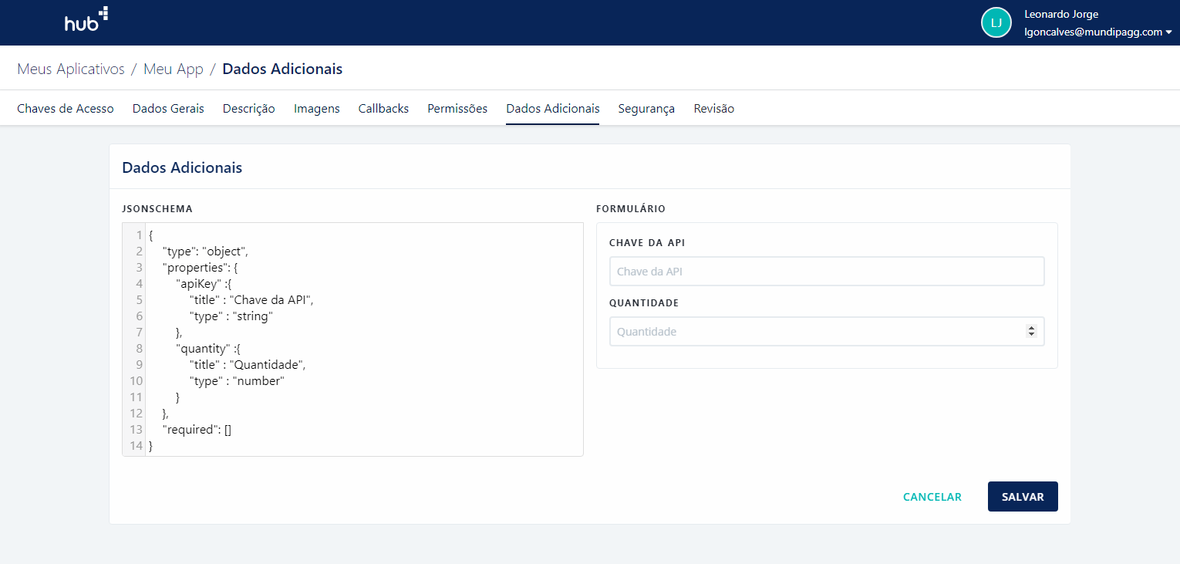1180x564 pixels.
Task: Click code line "required": []
Action: [x=197, y=430]
